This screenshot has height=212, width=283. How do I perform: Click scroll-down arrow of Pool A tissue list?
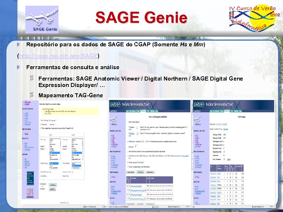(x=60, y=159)
